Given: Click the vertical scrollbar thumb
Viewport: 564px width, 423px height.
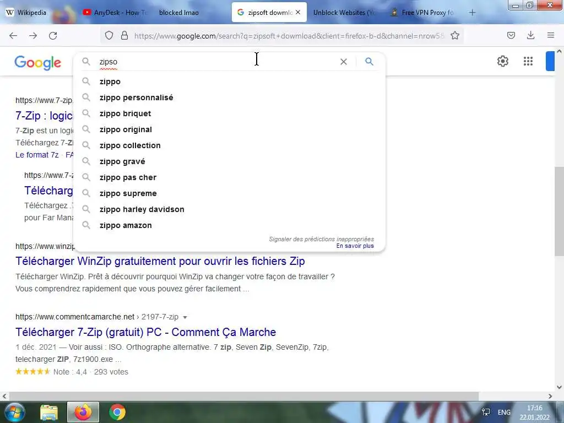Looking at the screenshot, I should (x=560, y=212).
